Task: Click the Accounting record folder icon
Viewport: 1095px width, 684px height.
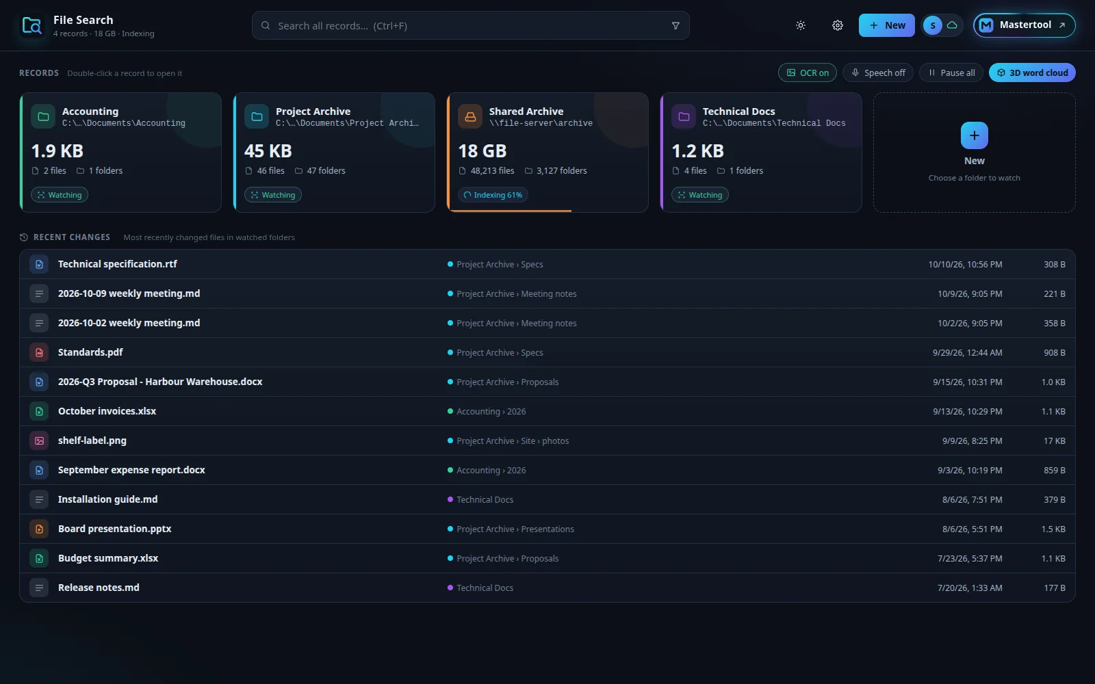Action: [43, 116]
